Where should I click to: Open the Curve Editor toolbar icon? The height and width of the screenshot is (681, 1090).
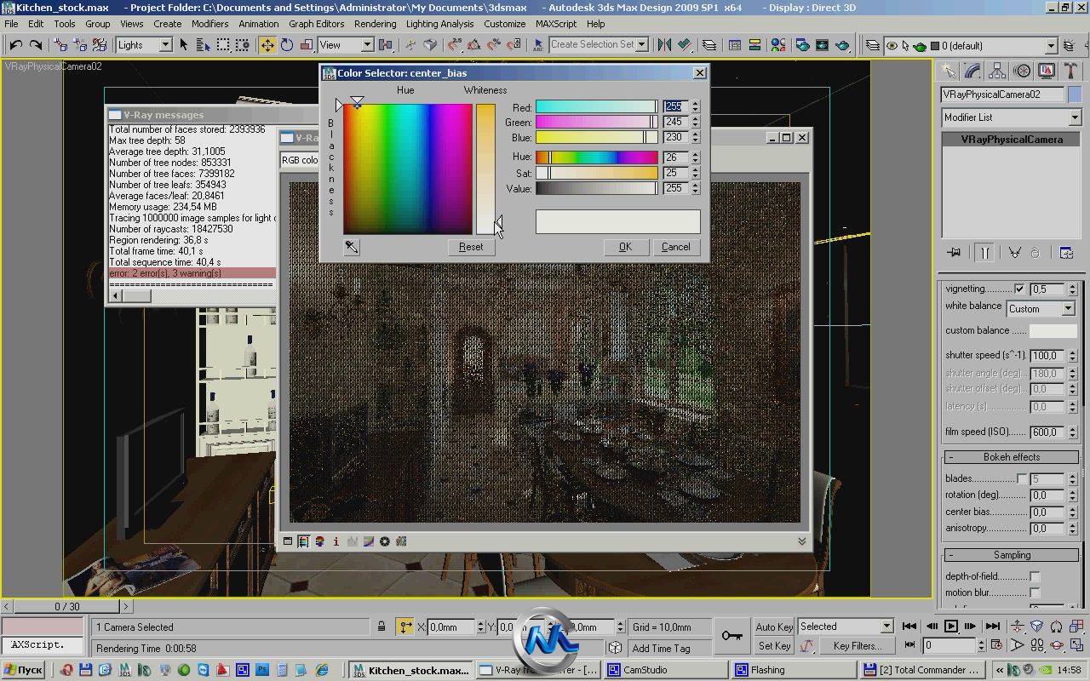point(734,45)
